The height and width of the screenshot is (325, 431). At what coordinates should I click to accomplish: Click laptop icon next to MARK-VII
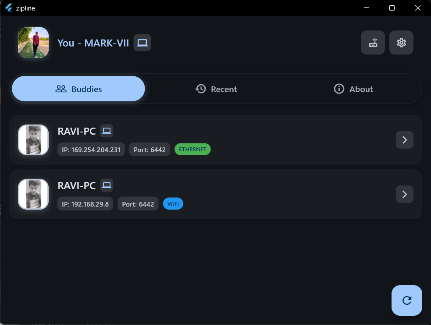click(142, 43)
